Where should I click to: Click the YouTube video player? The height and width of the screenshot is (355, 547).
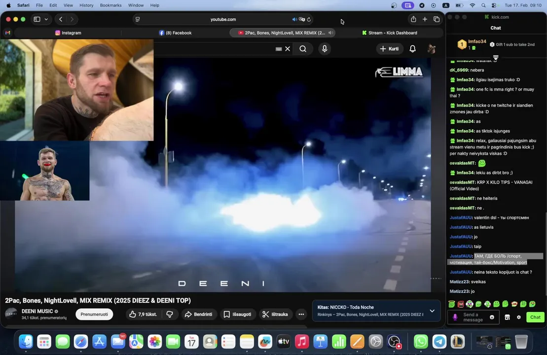coord(222,175)
